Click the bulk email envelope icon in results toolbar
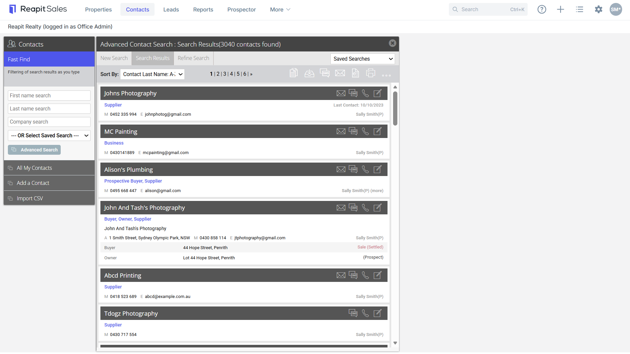The width and height of the screenshot is (630, 354). pyautogui.click(x=340, y=73)
